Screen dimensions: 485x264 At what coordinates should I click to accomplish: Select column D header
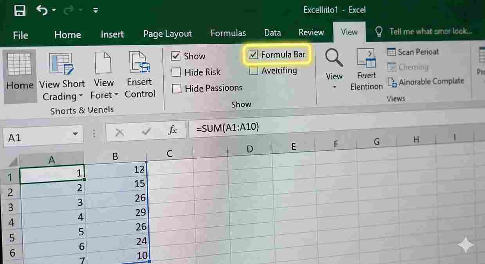click(x=249, y=149)
